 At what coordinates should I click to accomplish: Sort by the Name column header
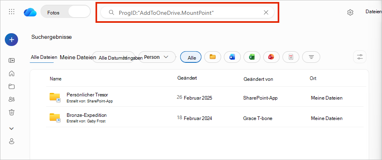coord(55,79)
